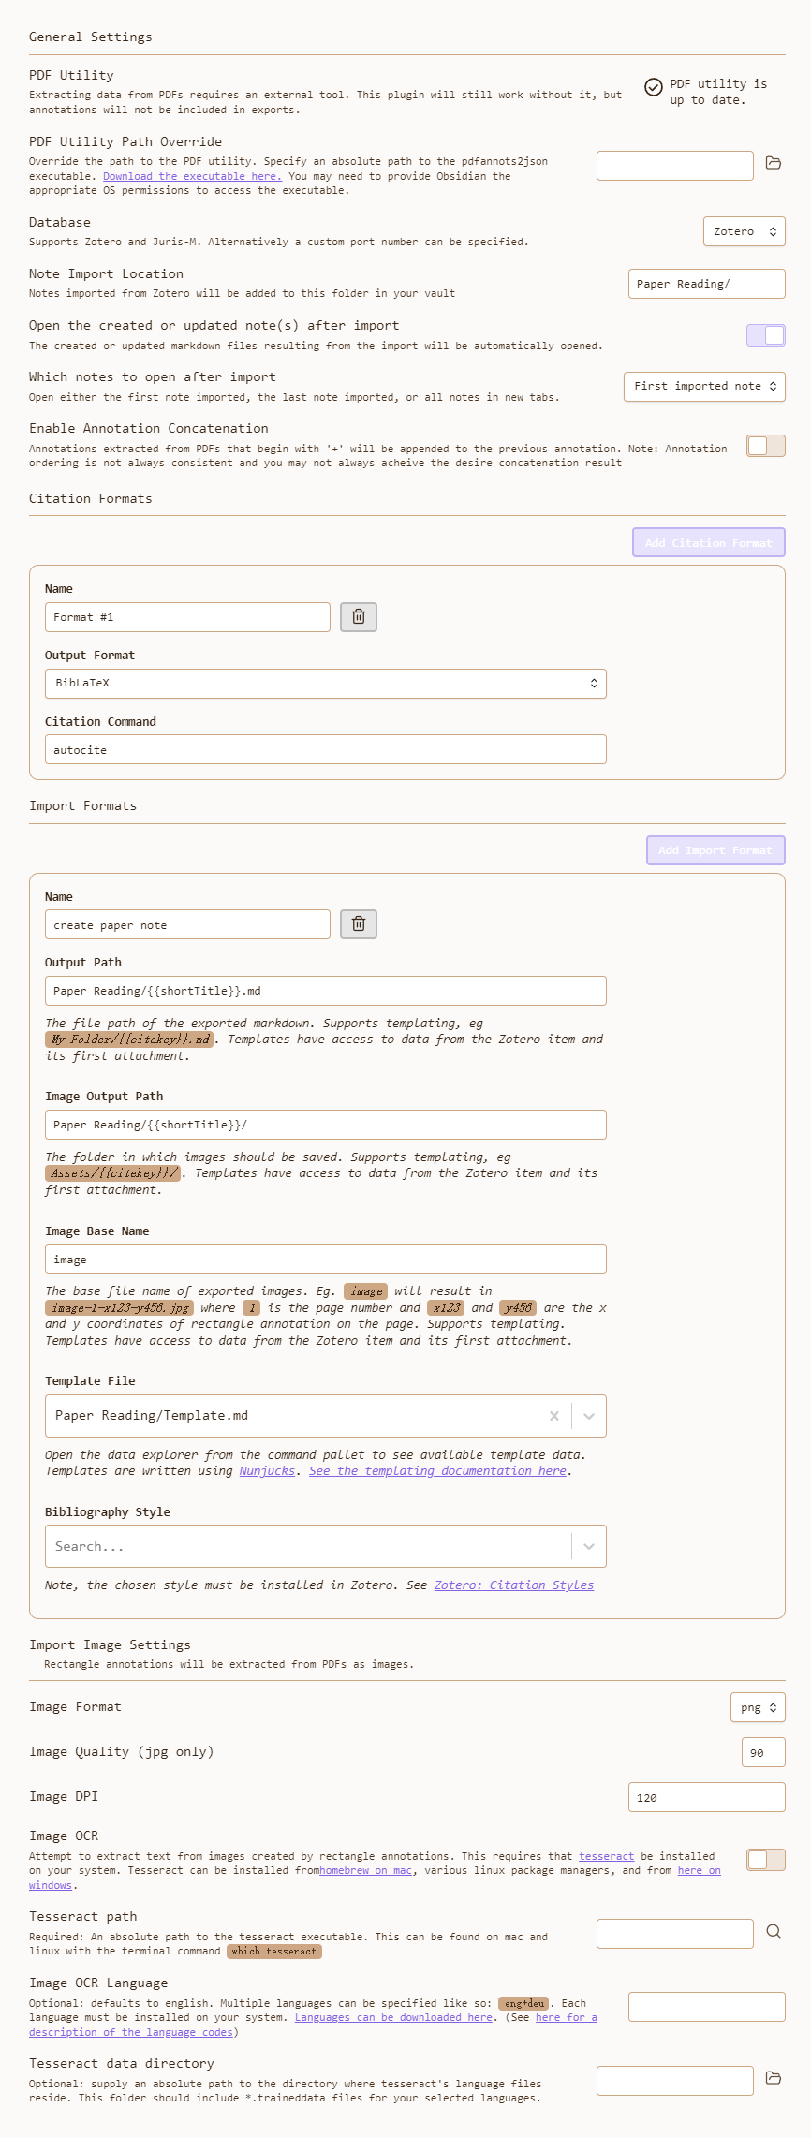Click the citation format Name field
This screenshot has height=2138, width=811.
click(x=187, y=617)
